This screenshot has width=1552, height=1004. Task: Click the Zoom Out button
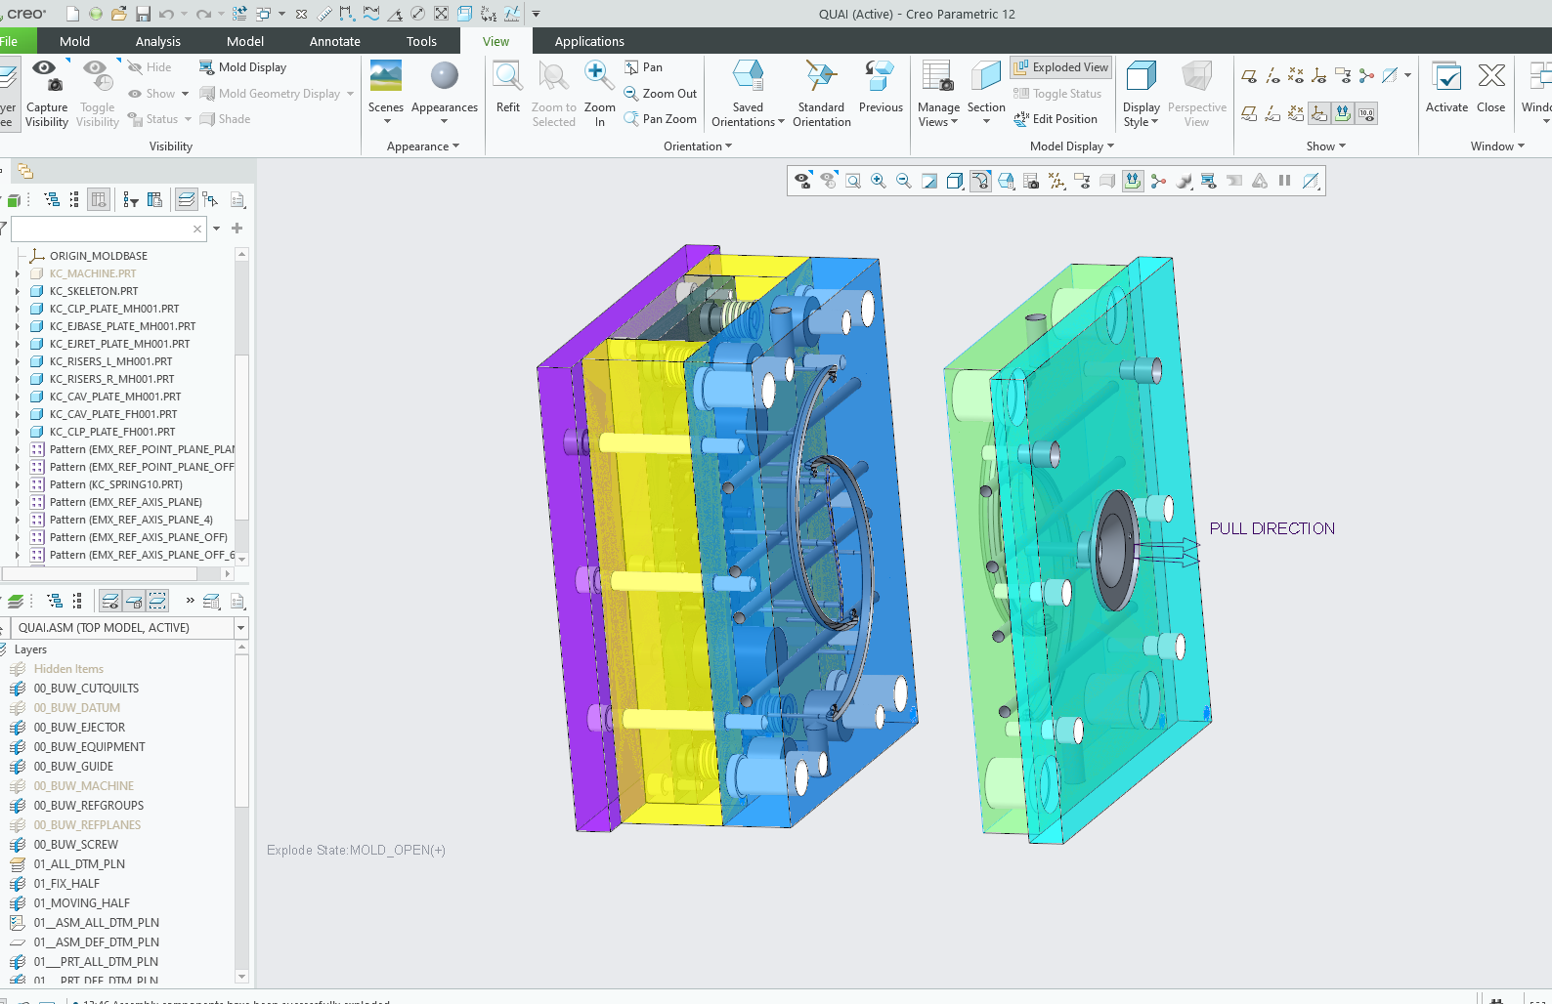pyautogui.click(x=661, y=94)
